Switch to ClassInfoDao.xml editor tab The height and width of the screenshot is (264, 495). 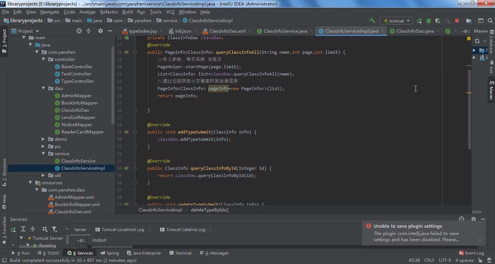227,31
